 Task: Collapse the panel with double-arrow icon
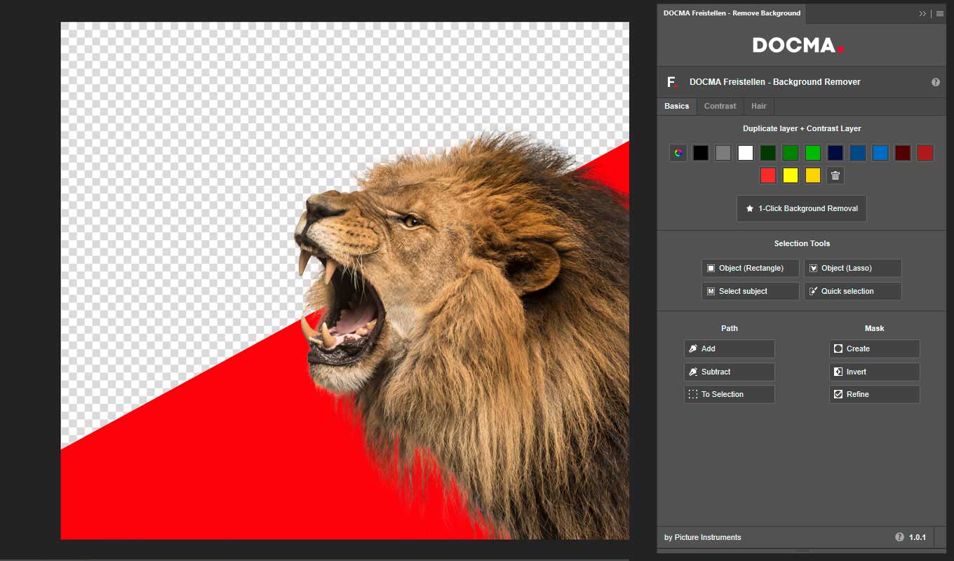923,13
